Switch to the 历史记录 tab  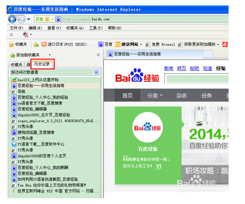point(42,64)
